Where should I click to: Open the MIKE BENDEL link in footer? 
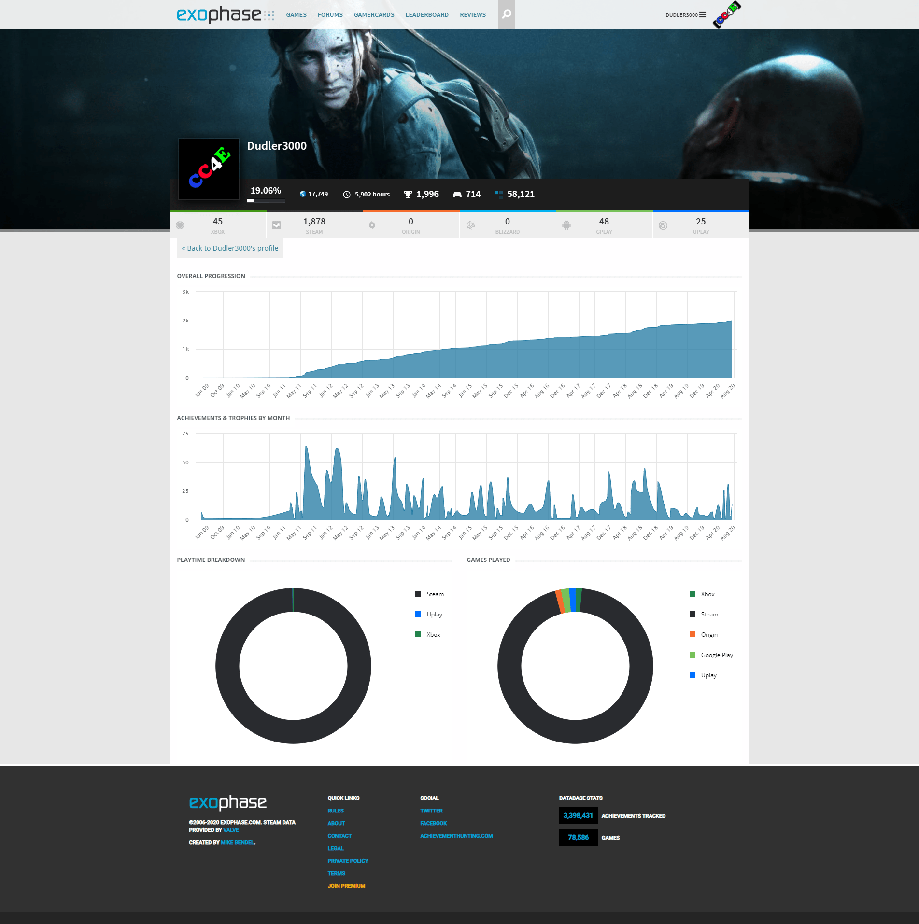pyautogui.click(x=237, y=843)
